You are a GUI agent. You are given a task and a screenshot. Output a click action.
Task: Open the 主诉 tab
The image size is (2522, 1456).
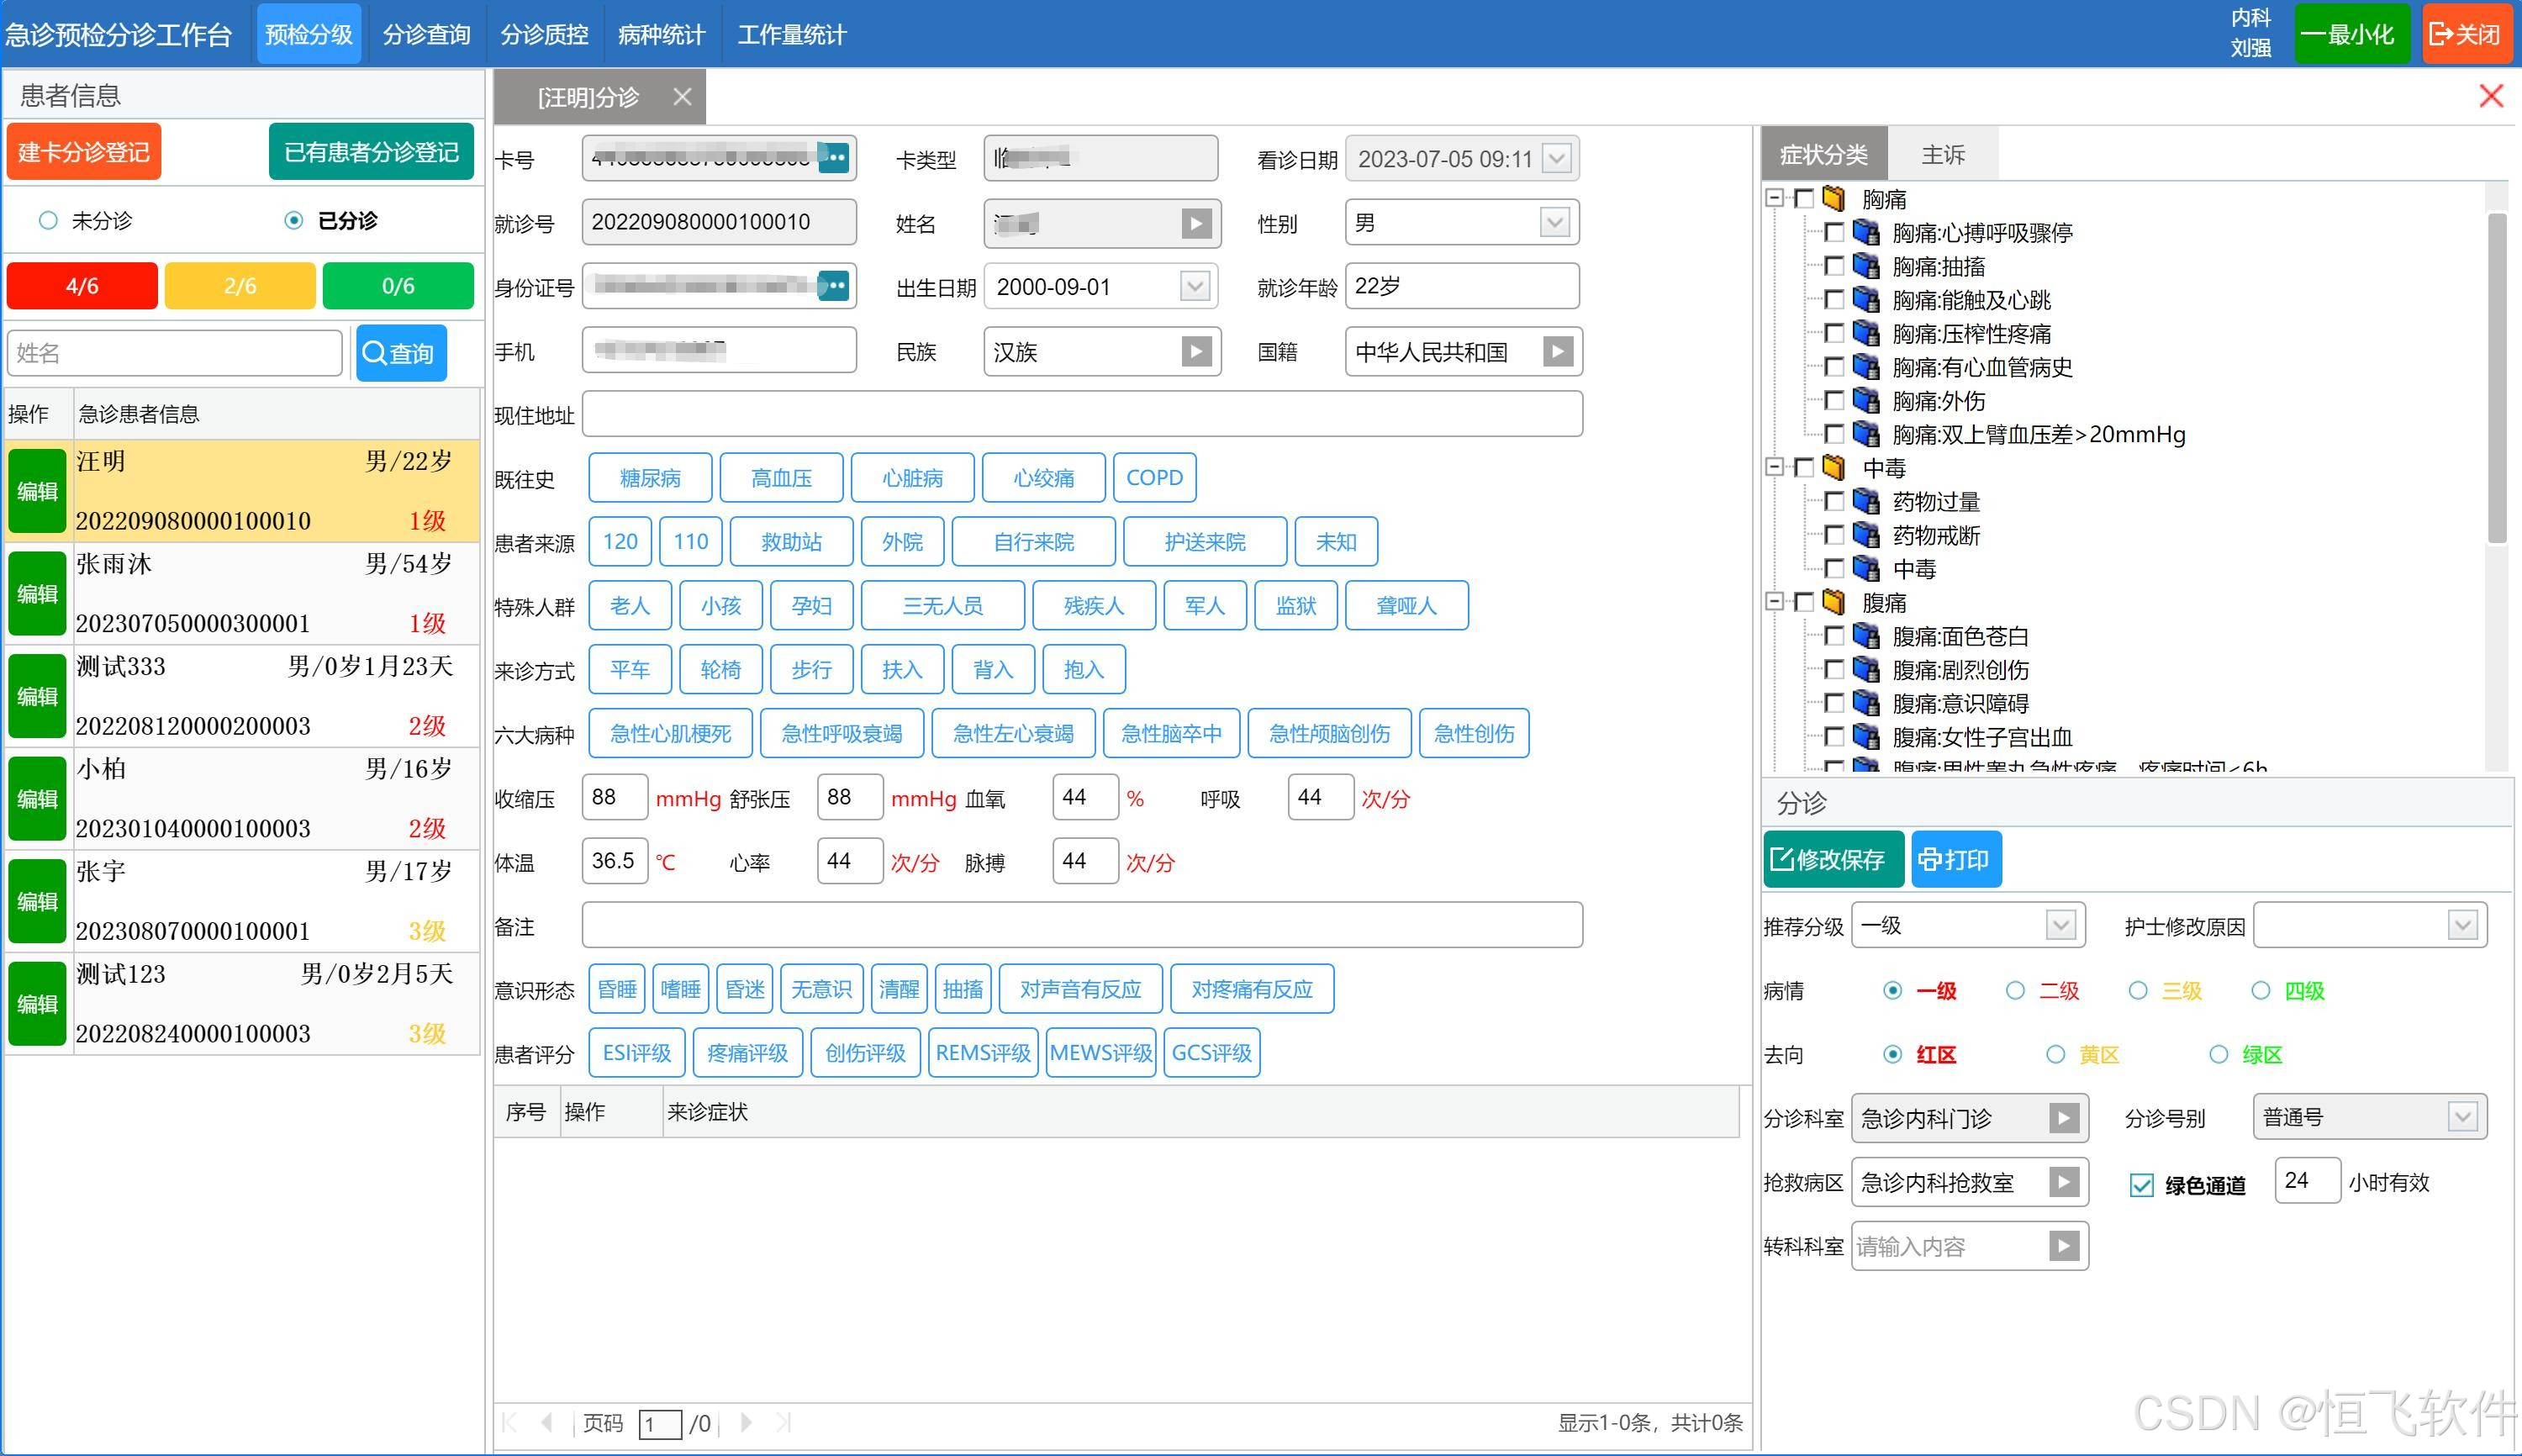tap(1942, 155)
